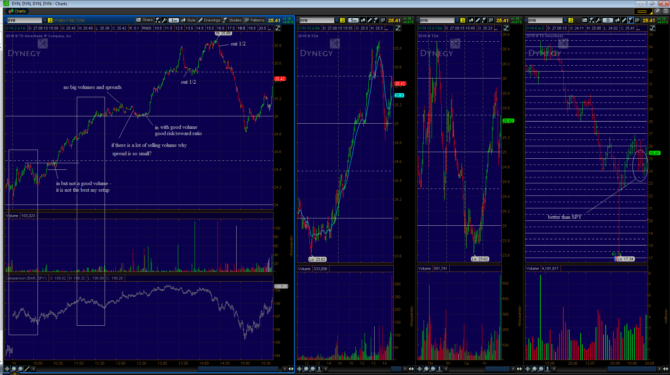The width and height of the screenshot is (670, 375).
Task: Open wrench settings in the daily chart
Action: [598, 20]
